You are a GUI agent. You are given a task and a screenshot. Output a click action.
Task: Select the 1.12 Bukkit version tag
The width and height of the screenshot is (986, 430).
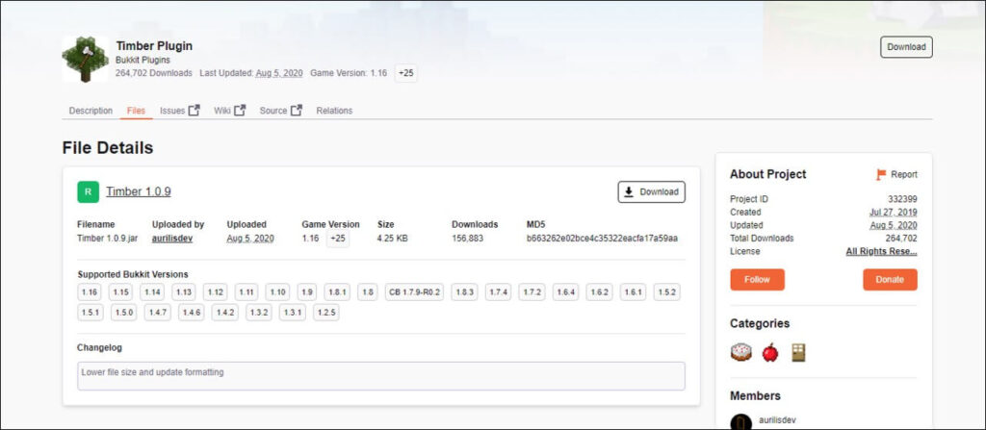click(215, 292)
